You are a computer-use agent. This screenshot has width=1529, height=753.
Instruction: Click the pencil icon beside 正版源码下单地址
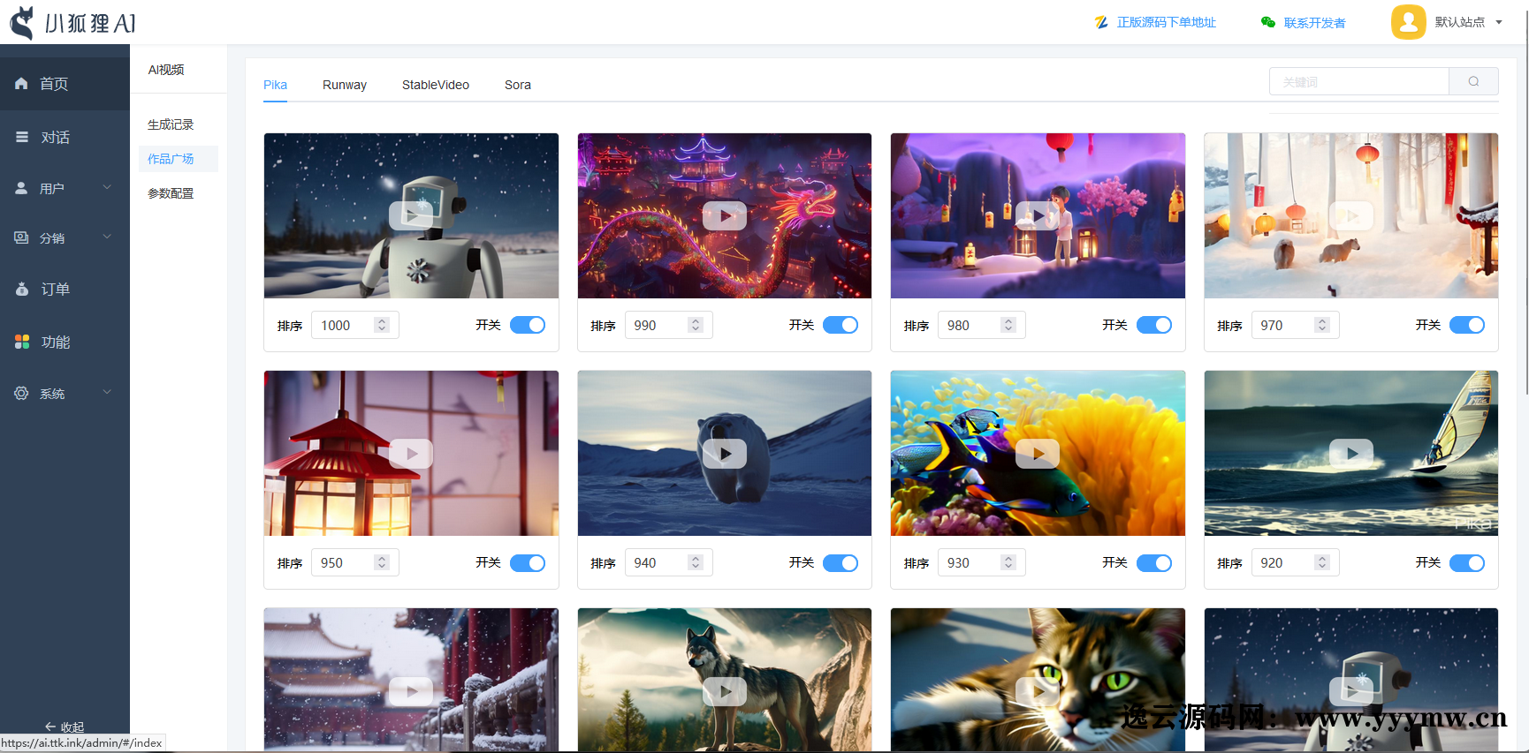point(1101,22)
